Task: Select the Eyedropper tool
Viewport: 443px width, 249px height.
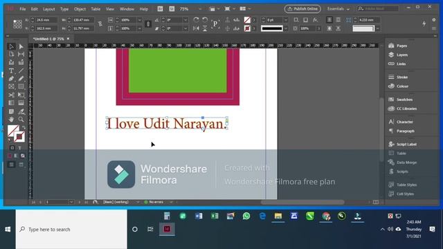Action: click(21, 112)
